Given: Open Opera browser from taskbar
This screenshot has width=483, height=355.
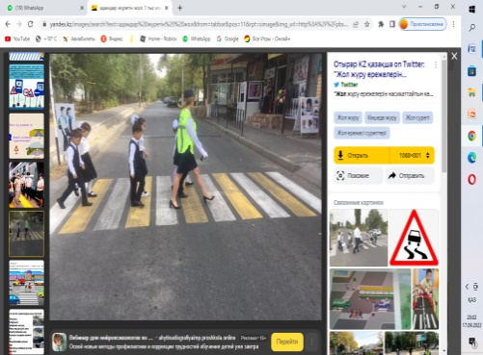Looking at the screenshot, I should (x=471, y=179).
